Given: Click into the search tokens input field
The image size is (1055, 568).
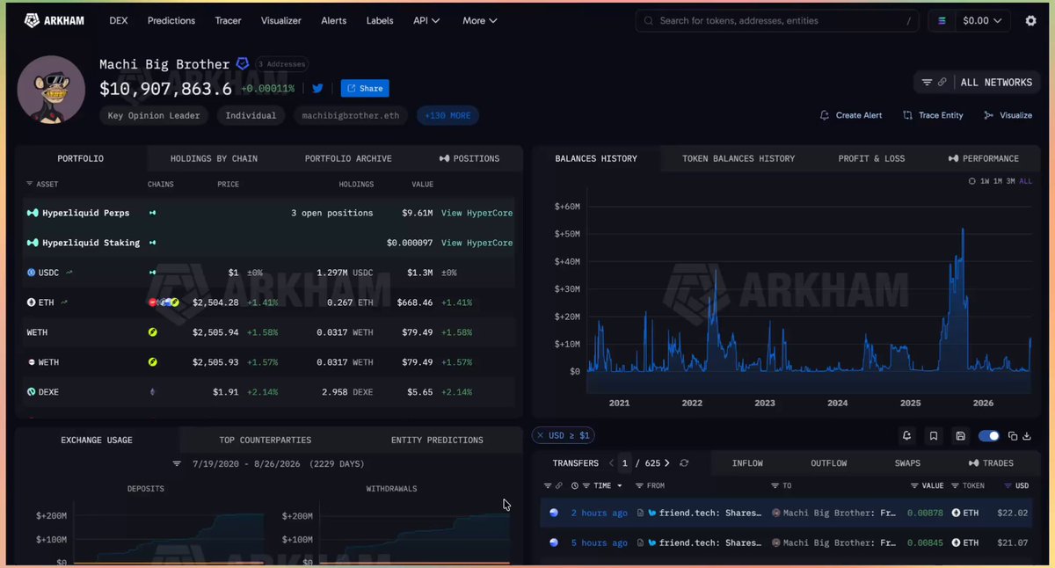Looking at the screenshot, I should point(777,20).
